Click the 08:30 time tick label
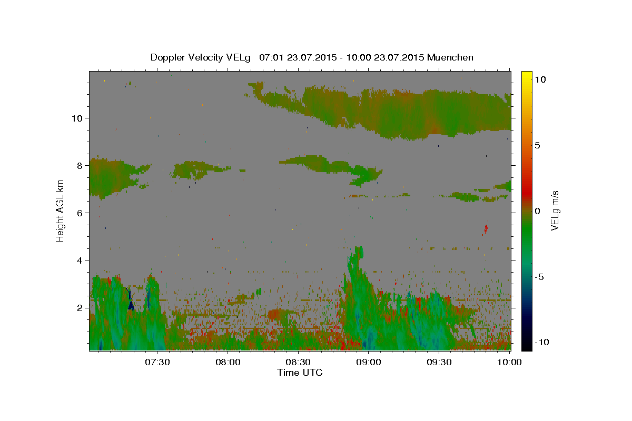Screen dimensions: 632x421 pos(298,362)
